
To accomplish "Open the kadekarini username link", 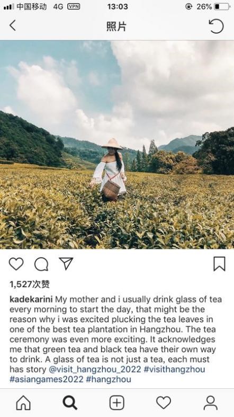I will pyautogui.click(x=31, y=299).
